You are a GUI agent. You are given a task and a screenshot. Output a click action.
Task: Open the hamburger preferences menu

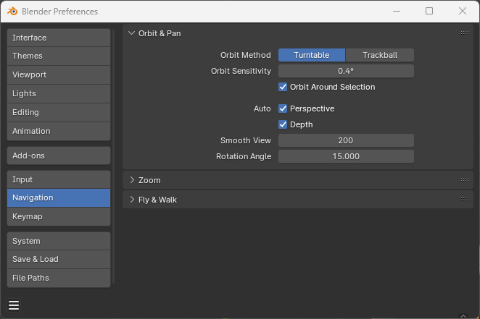[14, 305]
